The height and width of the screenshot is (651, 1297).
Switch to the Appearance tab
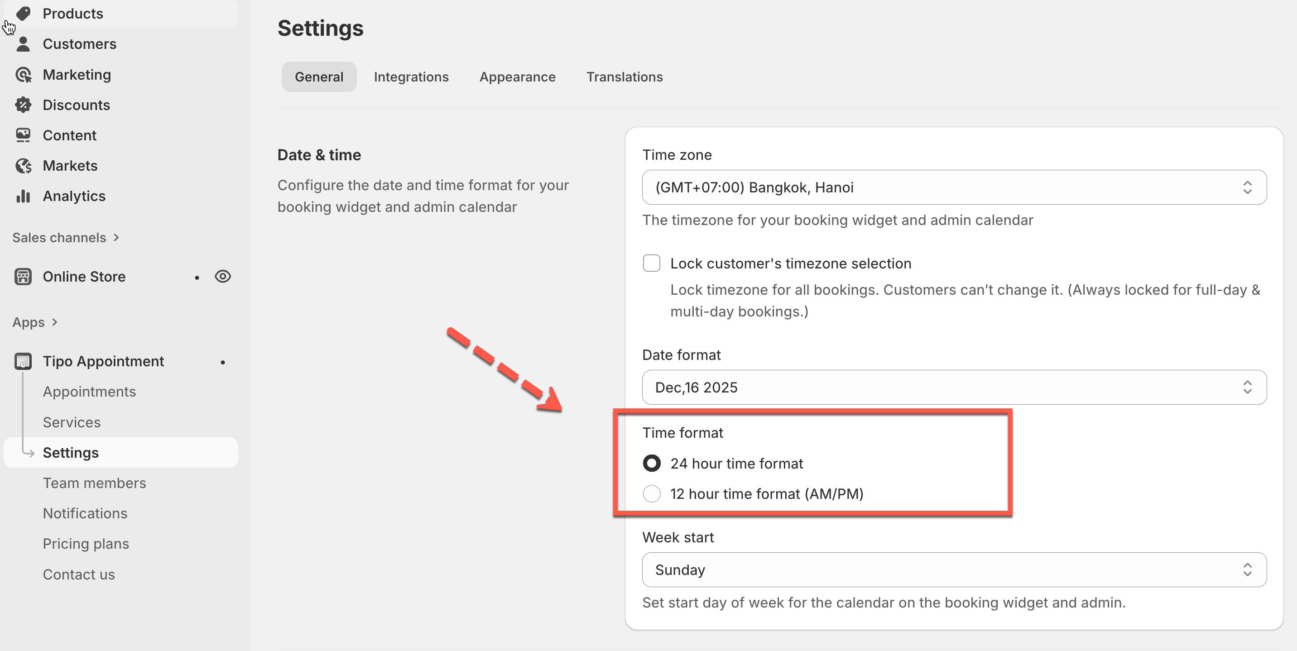[x=517, y=77]
